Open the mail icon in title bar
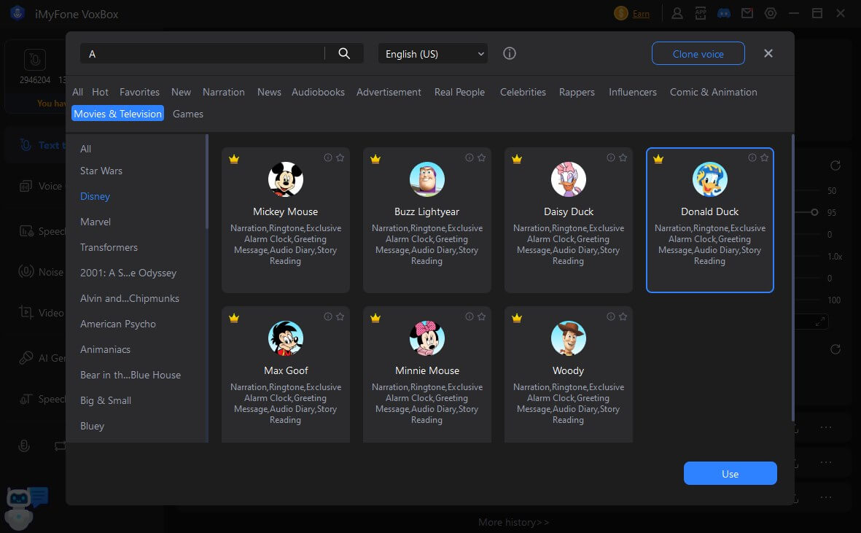Image resolution: width=861 pixels, height=533 pixels. coord(747,13)
